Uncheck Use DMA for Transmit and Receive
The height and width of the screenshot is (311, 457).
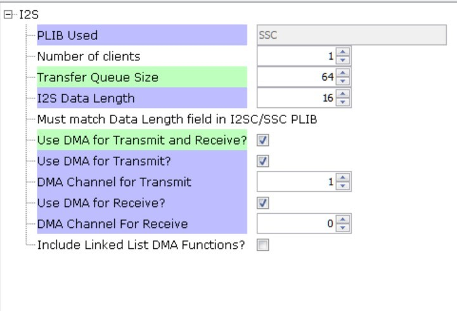262,140
